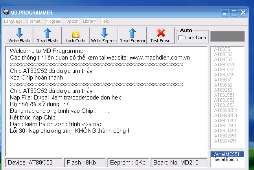Minimize the MD Programmer window
The image size is (254, 170).
click(x=225, y=12)
